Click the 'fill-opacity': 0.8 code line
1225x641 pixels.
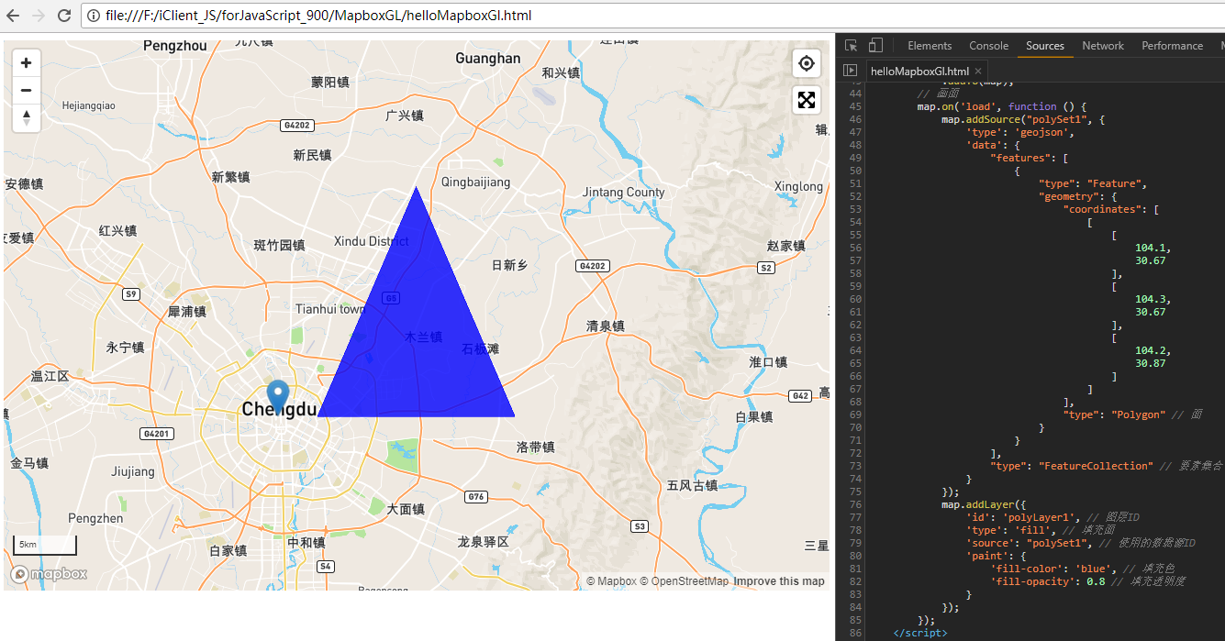coord(1088,581)
